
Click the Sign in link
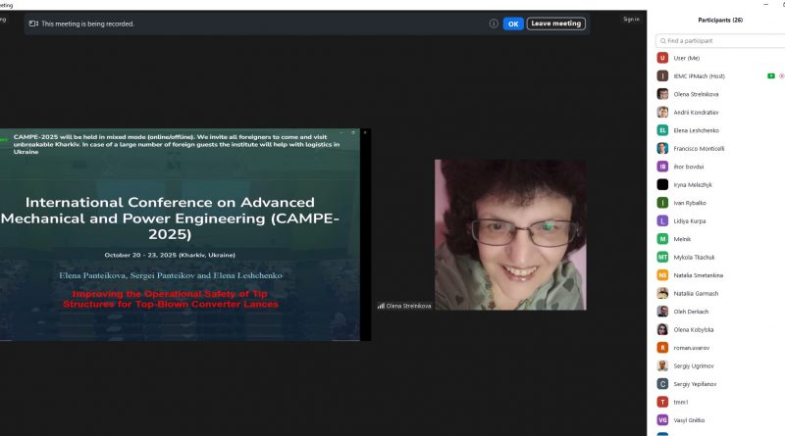[631, 19]
